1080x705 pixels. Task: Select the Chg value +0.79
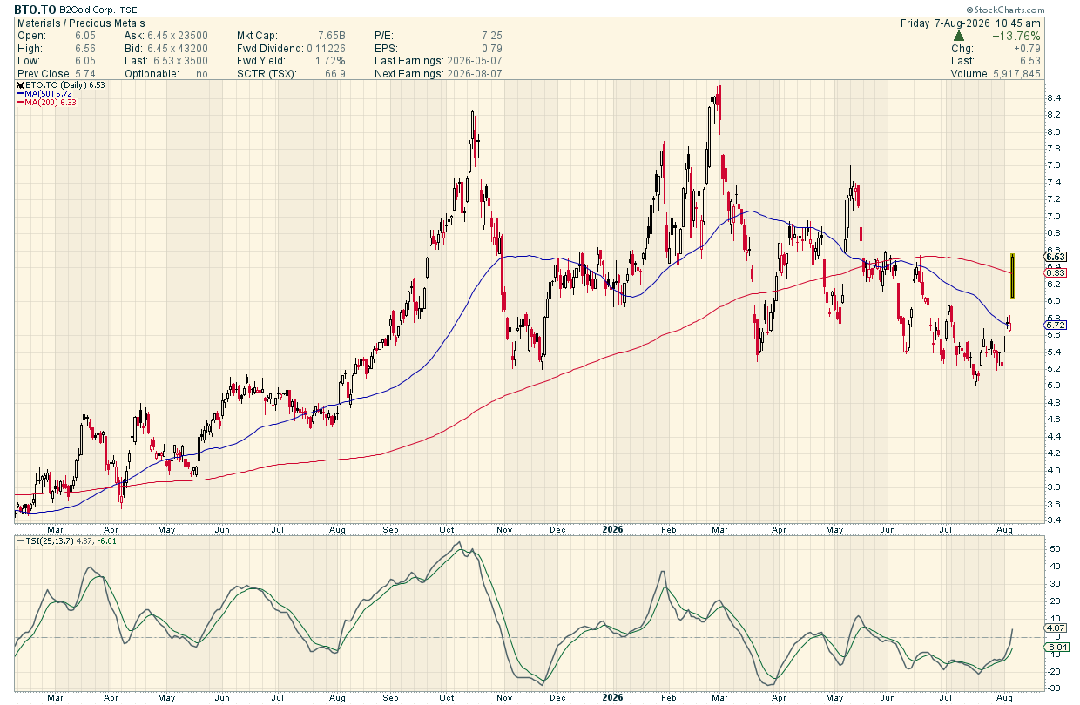tap(1028, 49)
